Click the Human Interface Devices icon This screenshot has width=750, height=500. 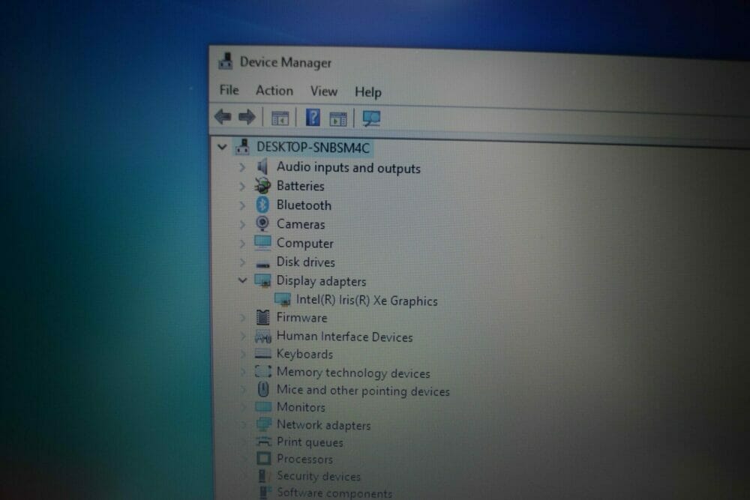pos(262,336)
